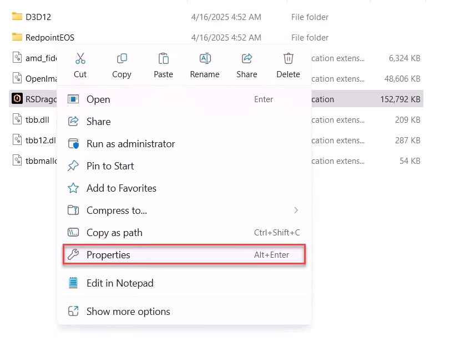Click the Paste clipboard icon

[x=163, y=59]
